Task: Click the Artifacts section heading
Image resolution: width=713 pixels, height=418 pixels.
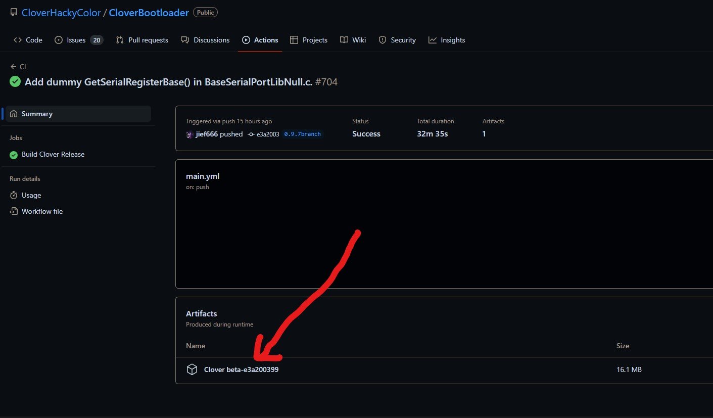Action: pos(202,314)
